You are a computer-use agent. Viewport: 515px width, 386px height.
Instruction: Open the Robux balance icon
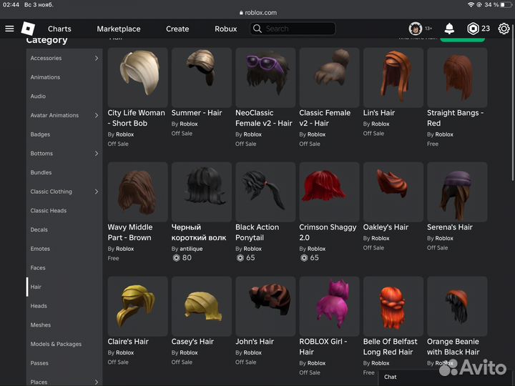(473, 29)
